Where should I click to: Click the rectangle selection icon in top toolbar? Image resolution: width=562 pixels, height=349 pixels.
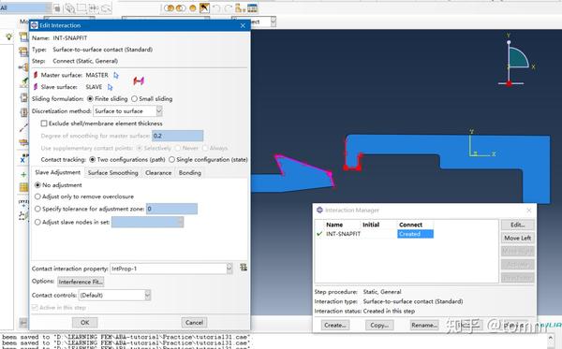pos(82,7)
